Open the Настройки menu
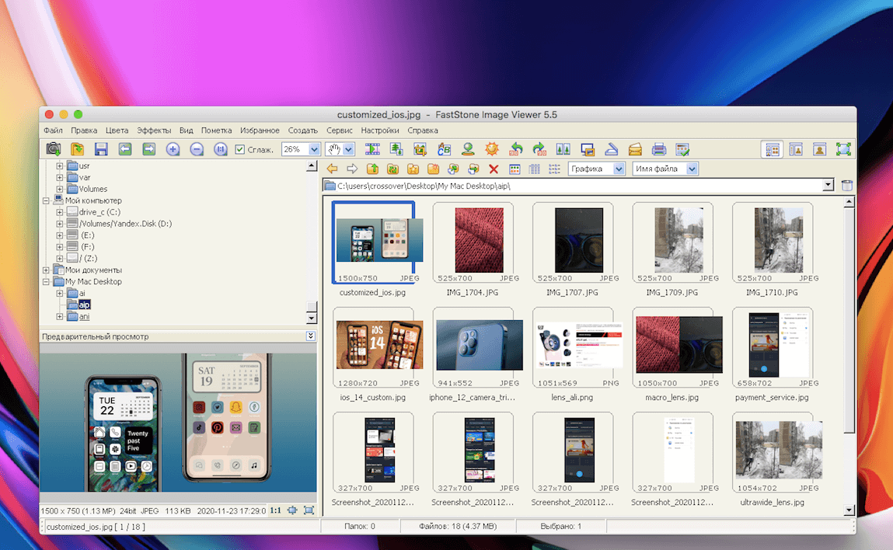The height and width of the screenshot is (550, 893). click(x=380, y=131)
